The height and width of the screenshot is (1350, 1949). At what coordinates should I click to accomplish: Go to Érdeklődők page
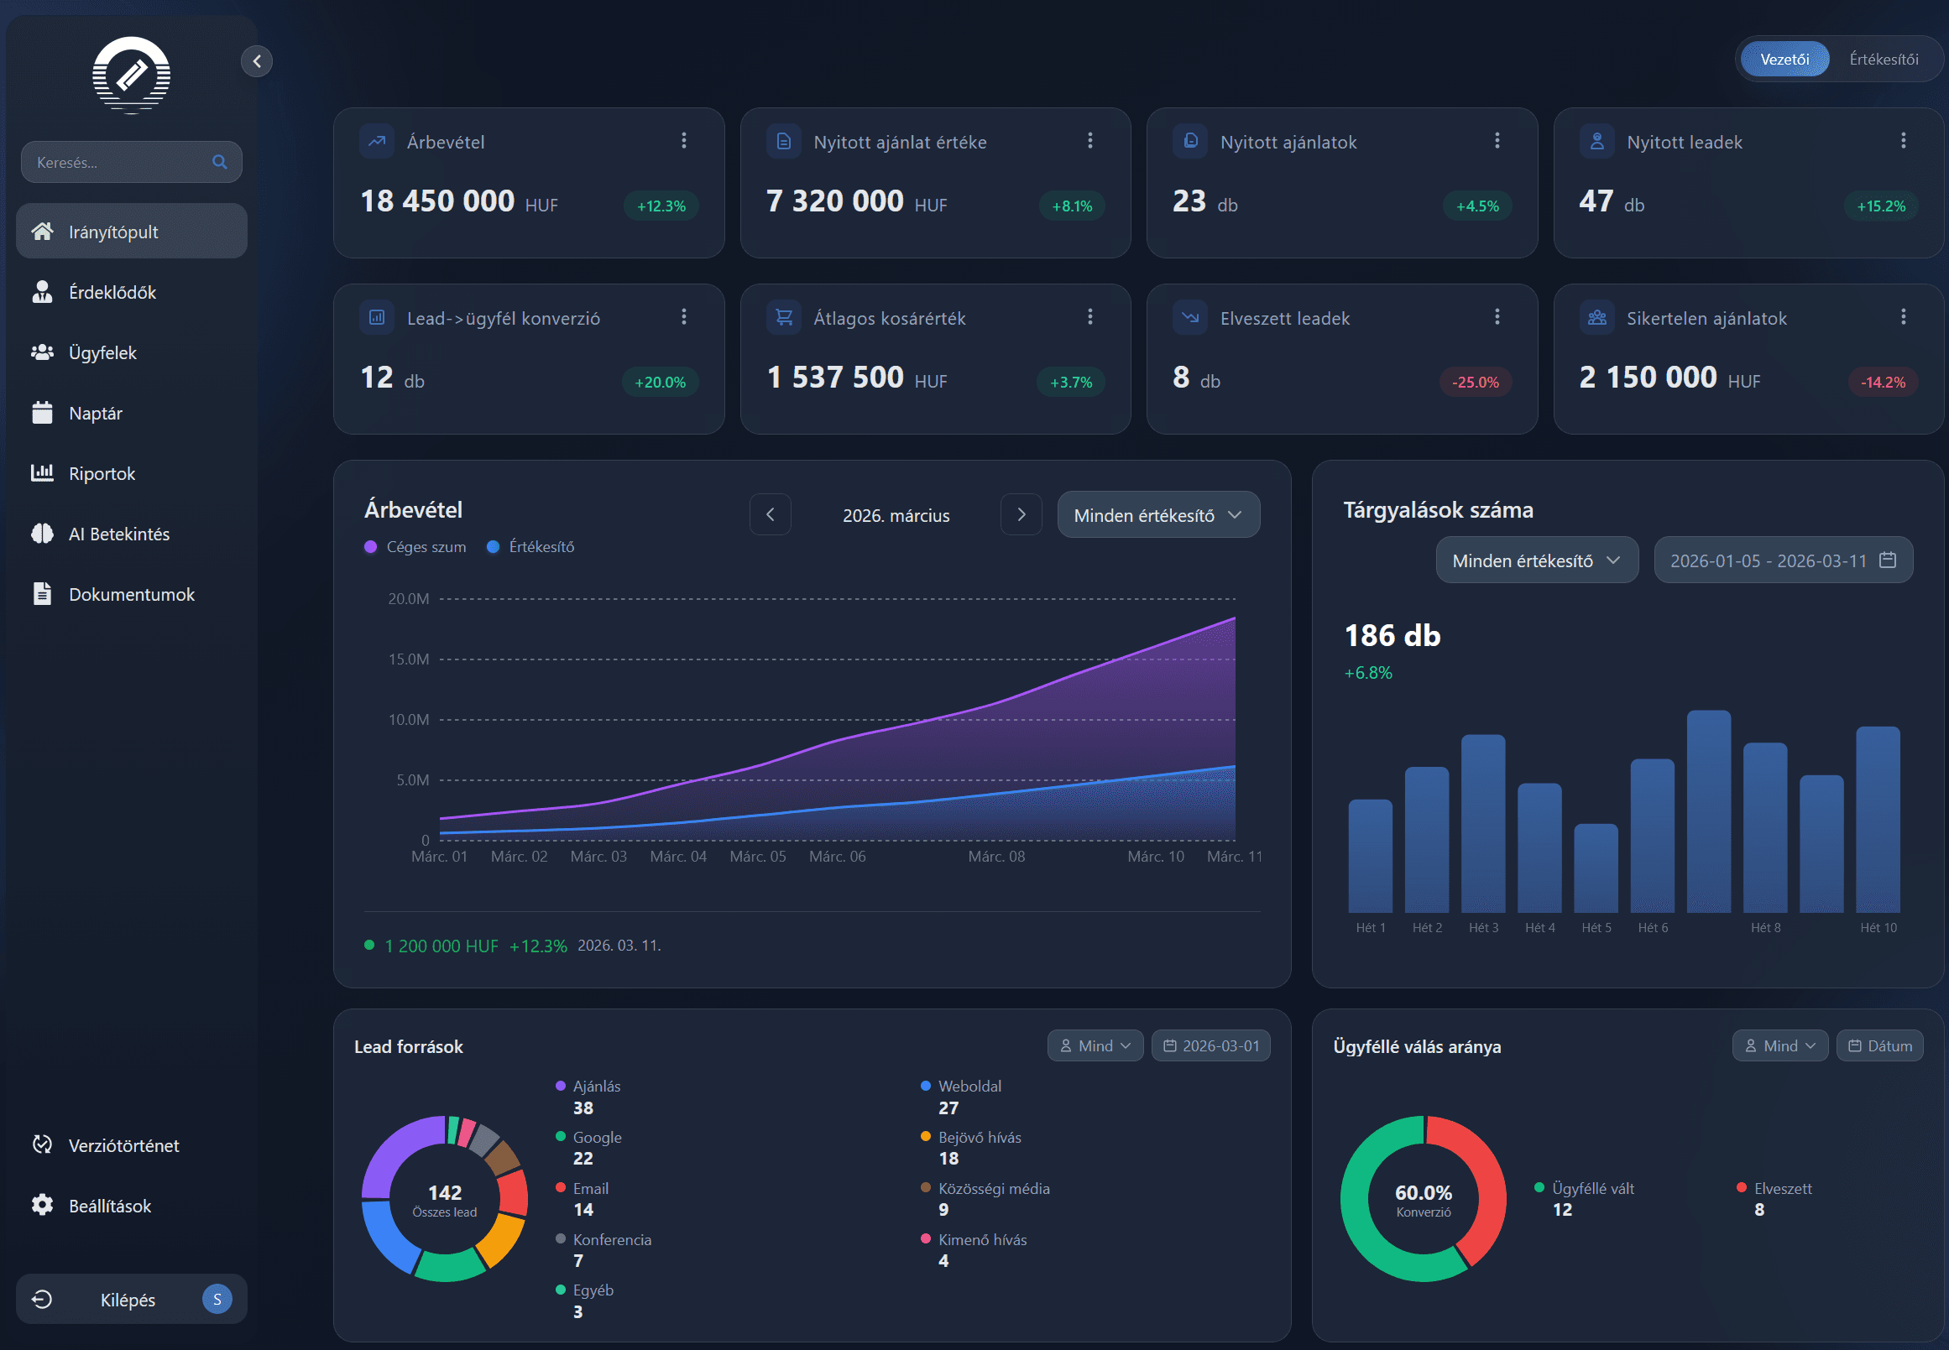(x=131, y=292)
